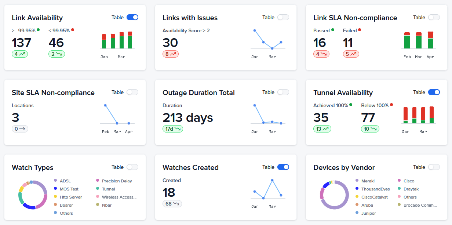Switch on Site SLA Non-compliance Table toggle
This screenshot has height=225, width=452.
click(x=132, y=92)
